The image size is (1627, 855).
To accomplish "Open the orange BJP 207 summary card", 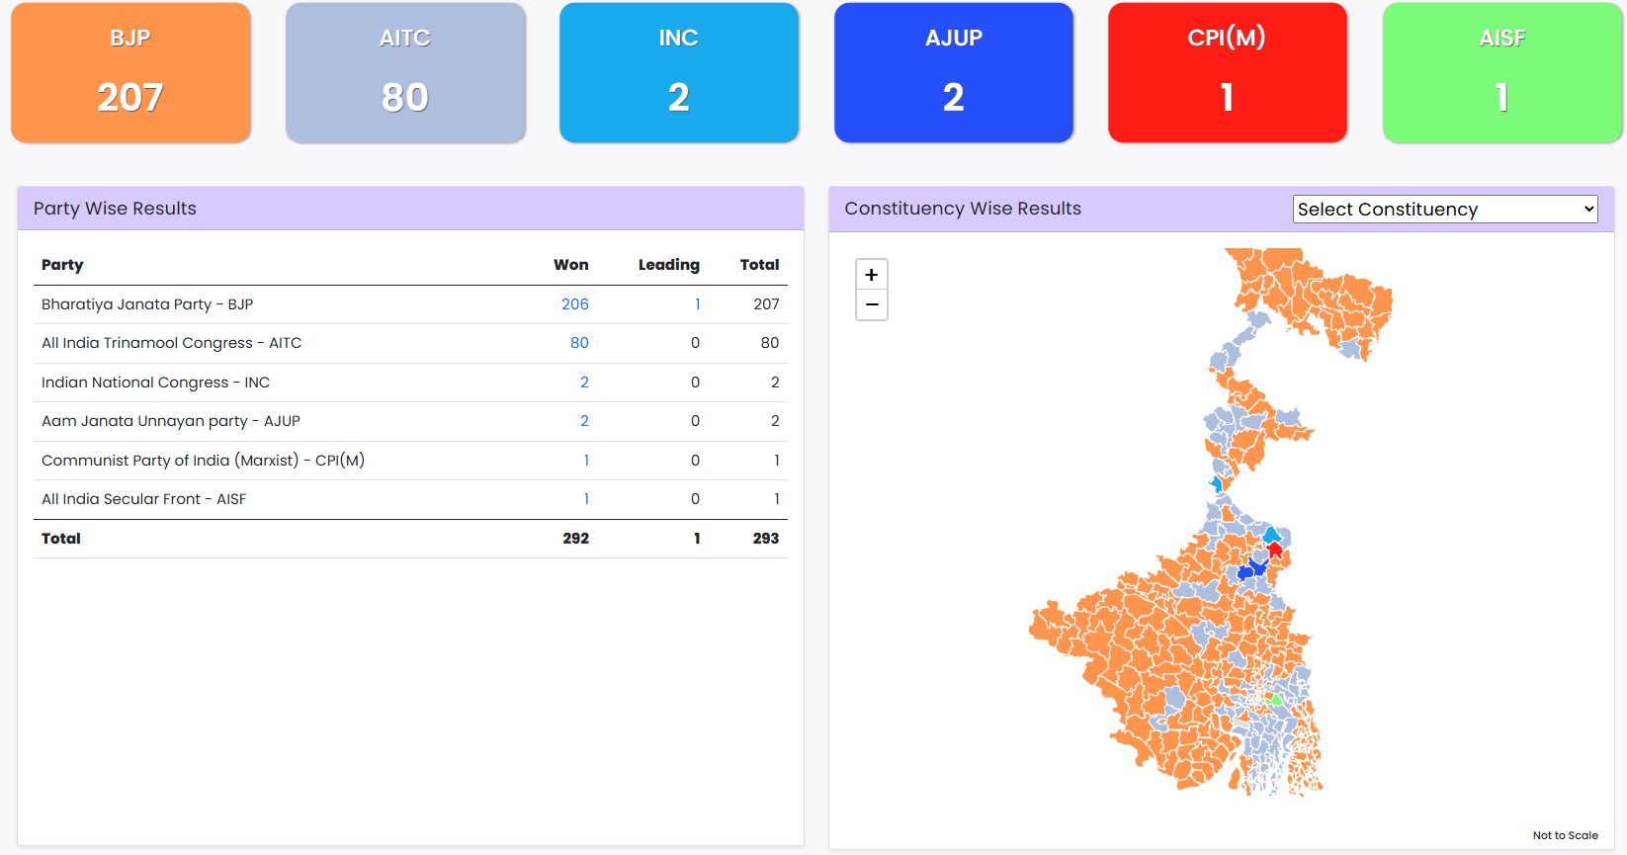I will point(130,72).
